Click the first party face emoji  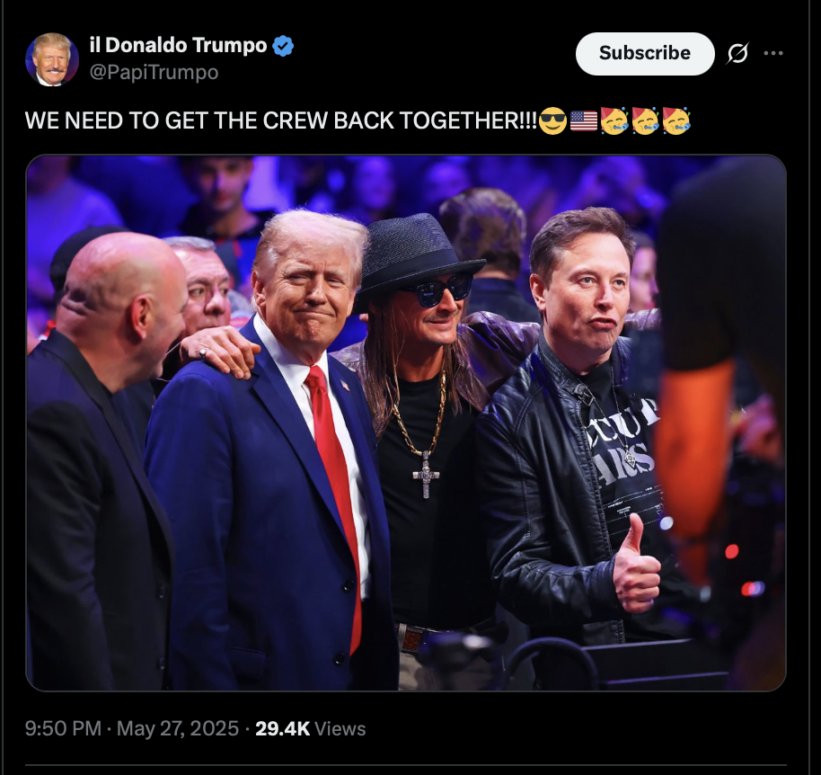[614, 121]
